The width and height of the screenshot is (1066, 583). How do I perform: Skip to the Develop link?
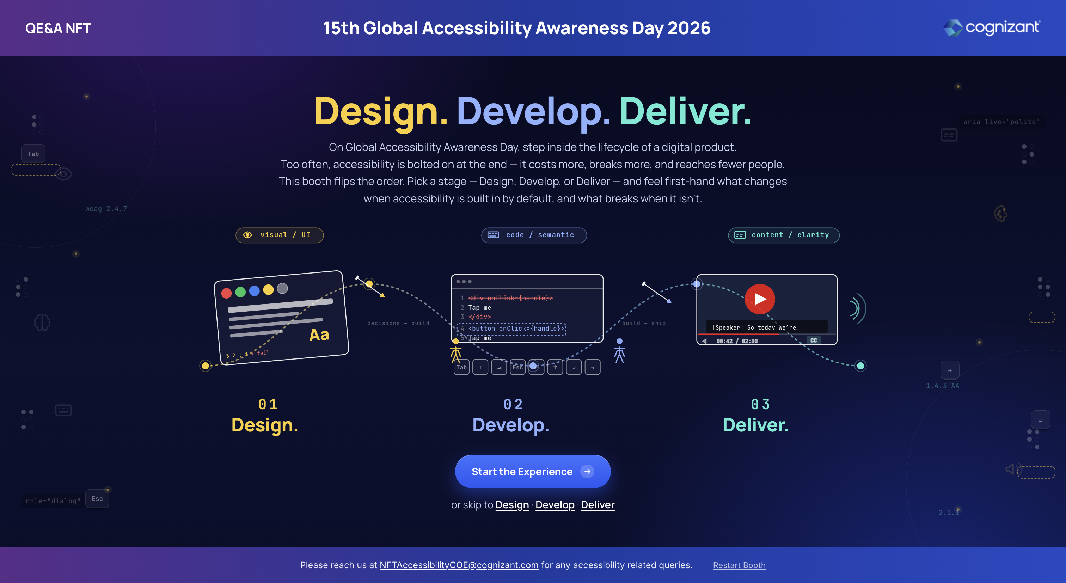pyautogui.click(x=555, y=505)
